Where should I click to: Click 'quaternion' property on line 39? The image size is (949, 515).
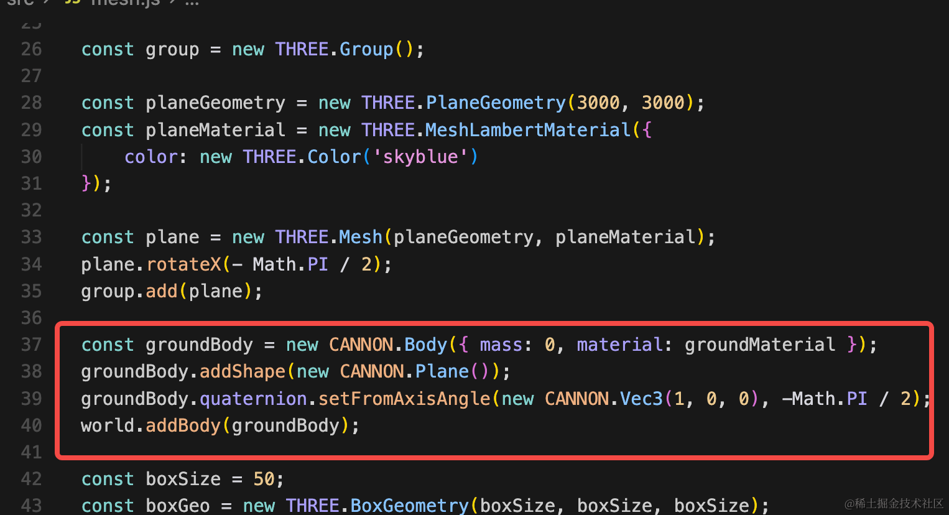pyautogui.click(x=253, y=399)
